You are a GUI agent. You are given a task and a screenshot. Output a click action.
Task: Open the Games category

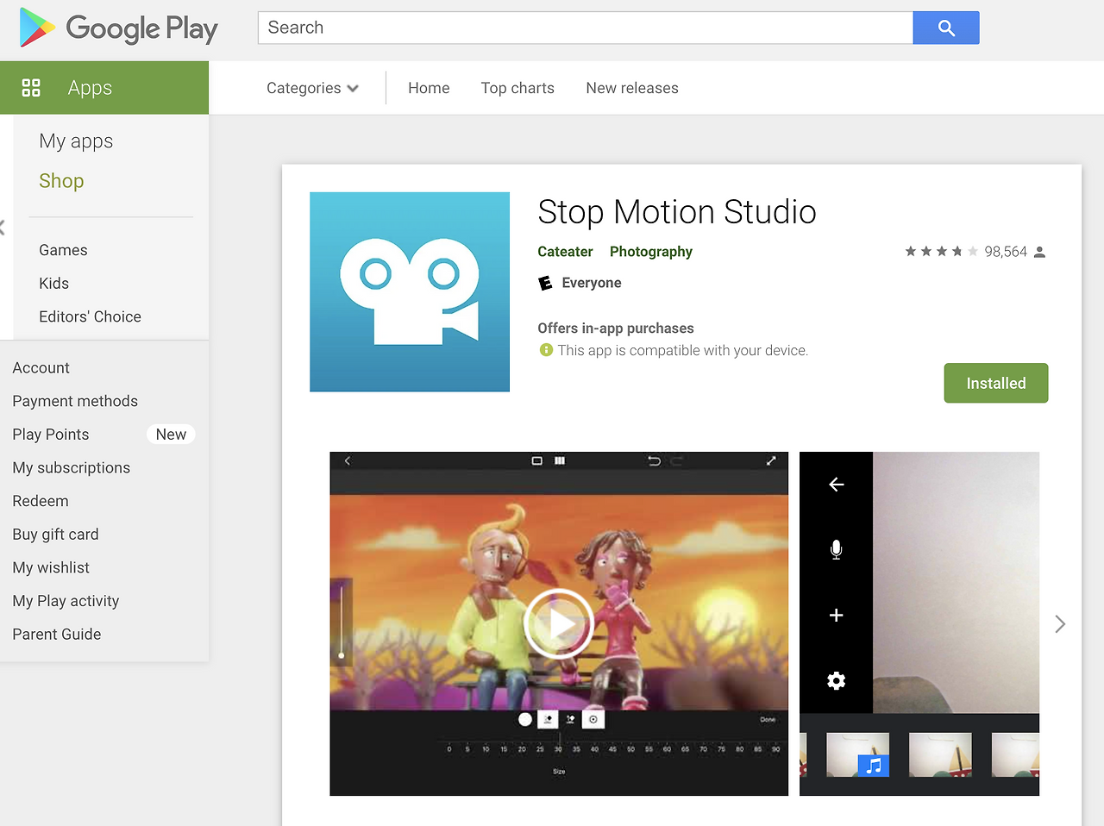point(63,250)
